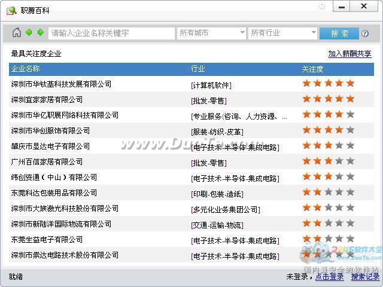383x287 pixels.
Task: Expand the 所有行业 industry dropdown
Action: tap(282, 33)
